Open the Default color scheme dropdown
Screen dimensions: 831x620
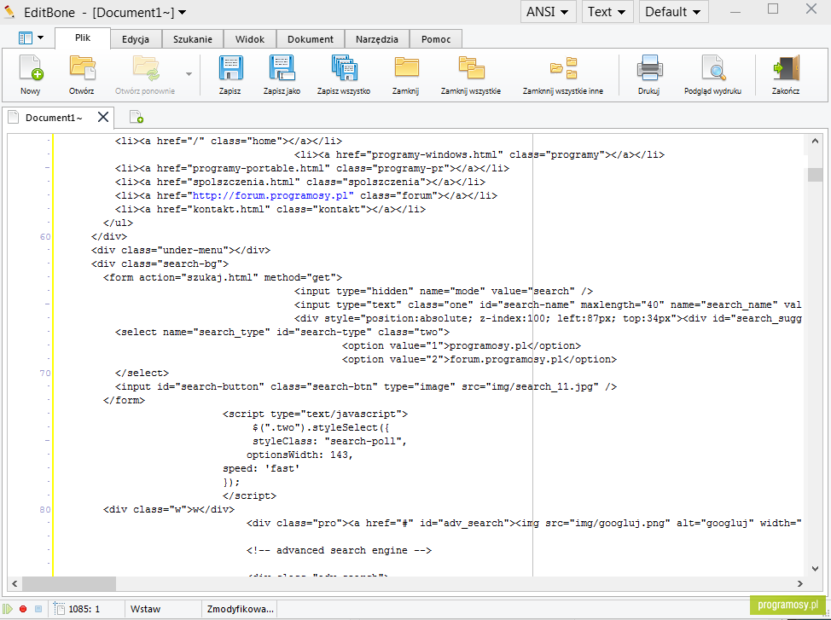[673, 12]
